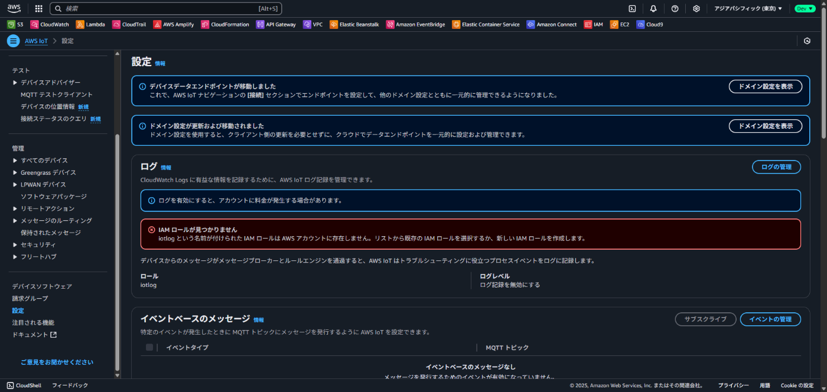Click ドメイン設定を表示 in endpoint-moved banner
Screen dimensions: 827x392
pyautogui.click(x=765, y=86)
